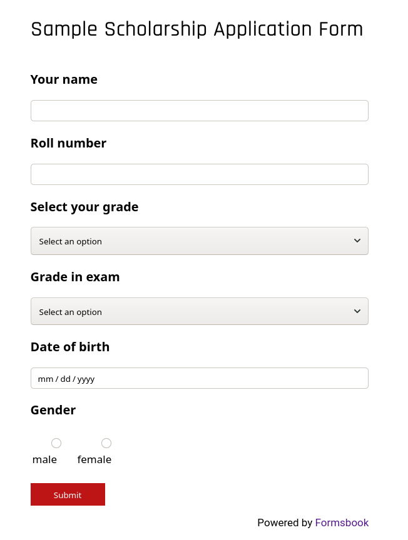
Task: Click the "Your name" field label
Action: click(64, 79)
